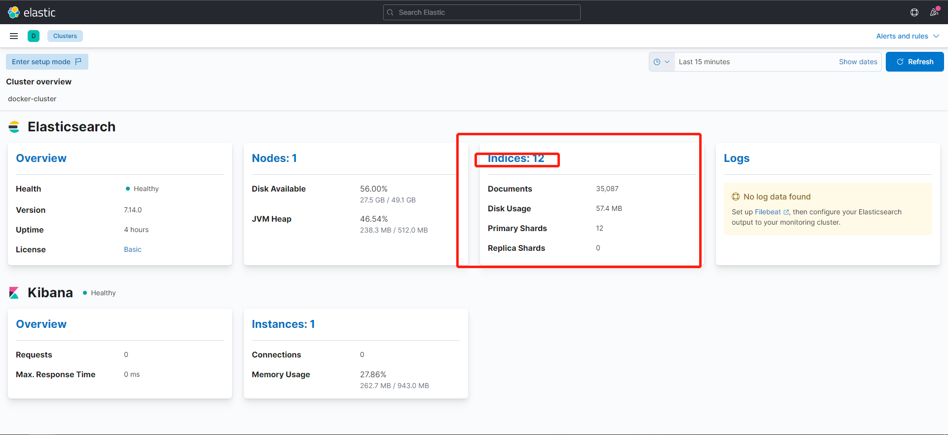Open the Nodes: 1 link
Screen dimensions: 948x435
274,158
